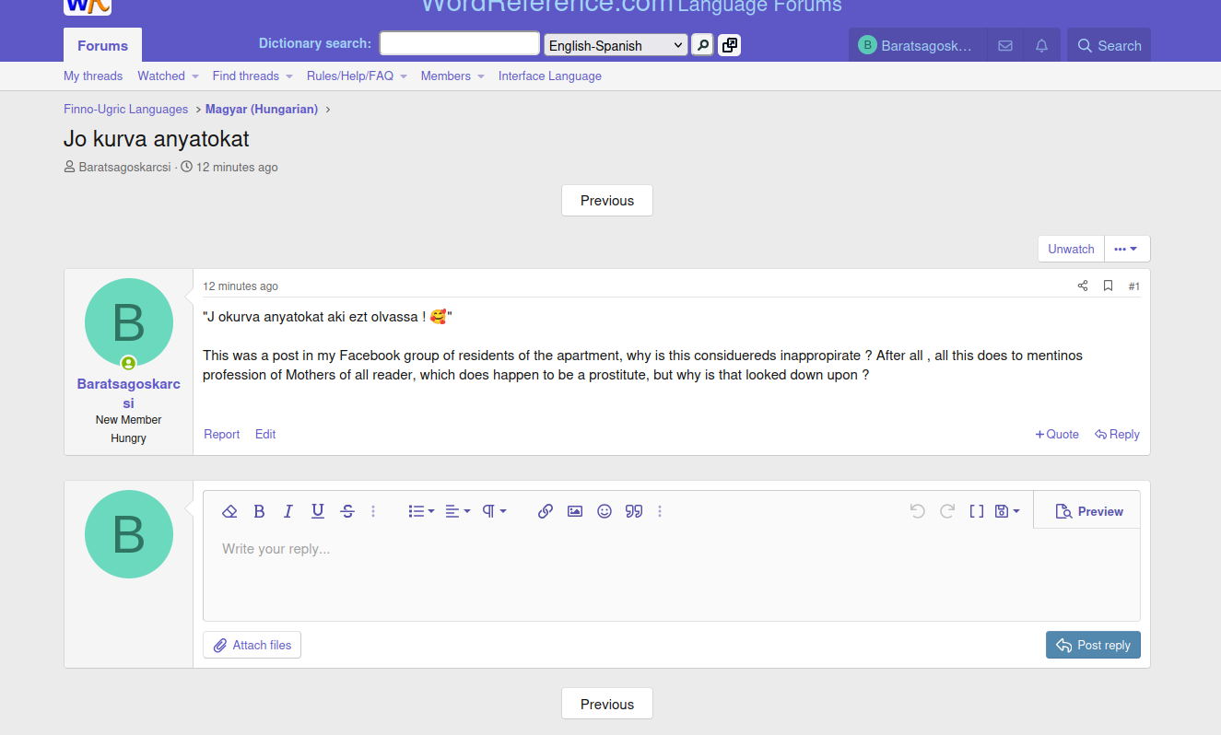Toggle italic formatting in reply editor
The height and width of the screenshot is (735, 1221).
pyautogui.click(x=288, y=511)
